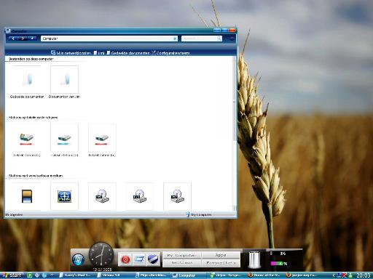This screenshot has width=373, height=279.
Task: Open Mijn netwerklocaties link
Action: pyautogui.click(x=71, y=53)
